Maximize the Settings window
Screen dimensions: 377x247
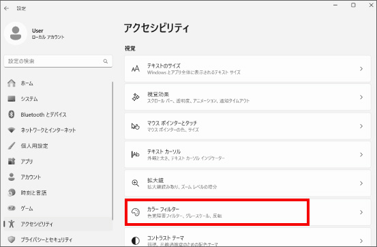(x=353, y=5)
